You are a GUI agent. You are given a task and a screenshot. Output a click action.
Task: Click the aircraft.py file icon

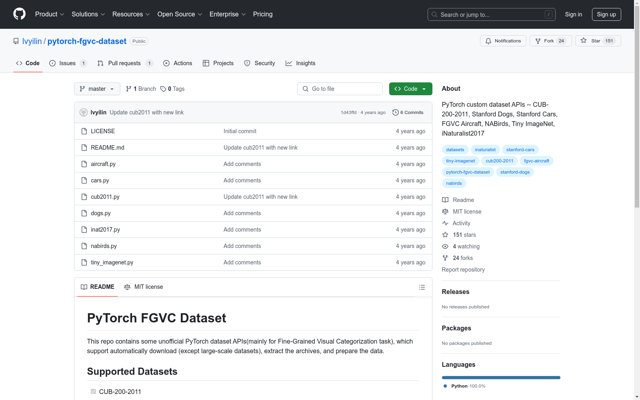[x=84, y=164]
